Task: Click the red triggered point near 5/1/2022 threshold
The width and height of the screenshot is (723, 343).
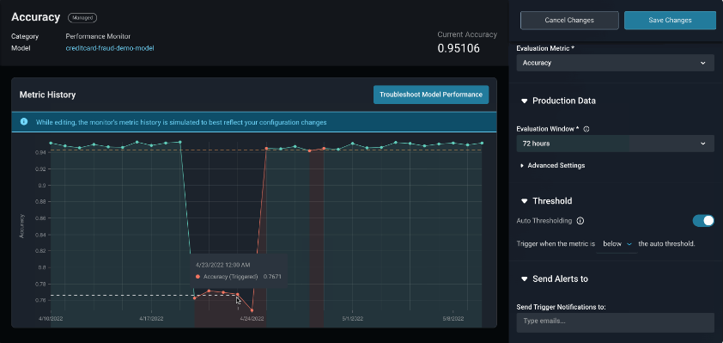Action: (310, 150)
